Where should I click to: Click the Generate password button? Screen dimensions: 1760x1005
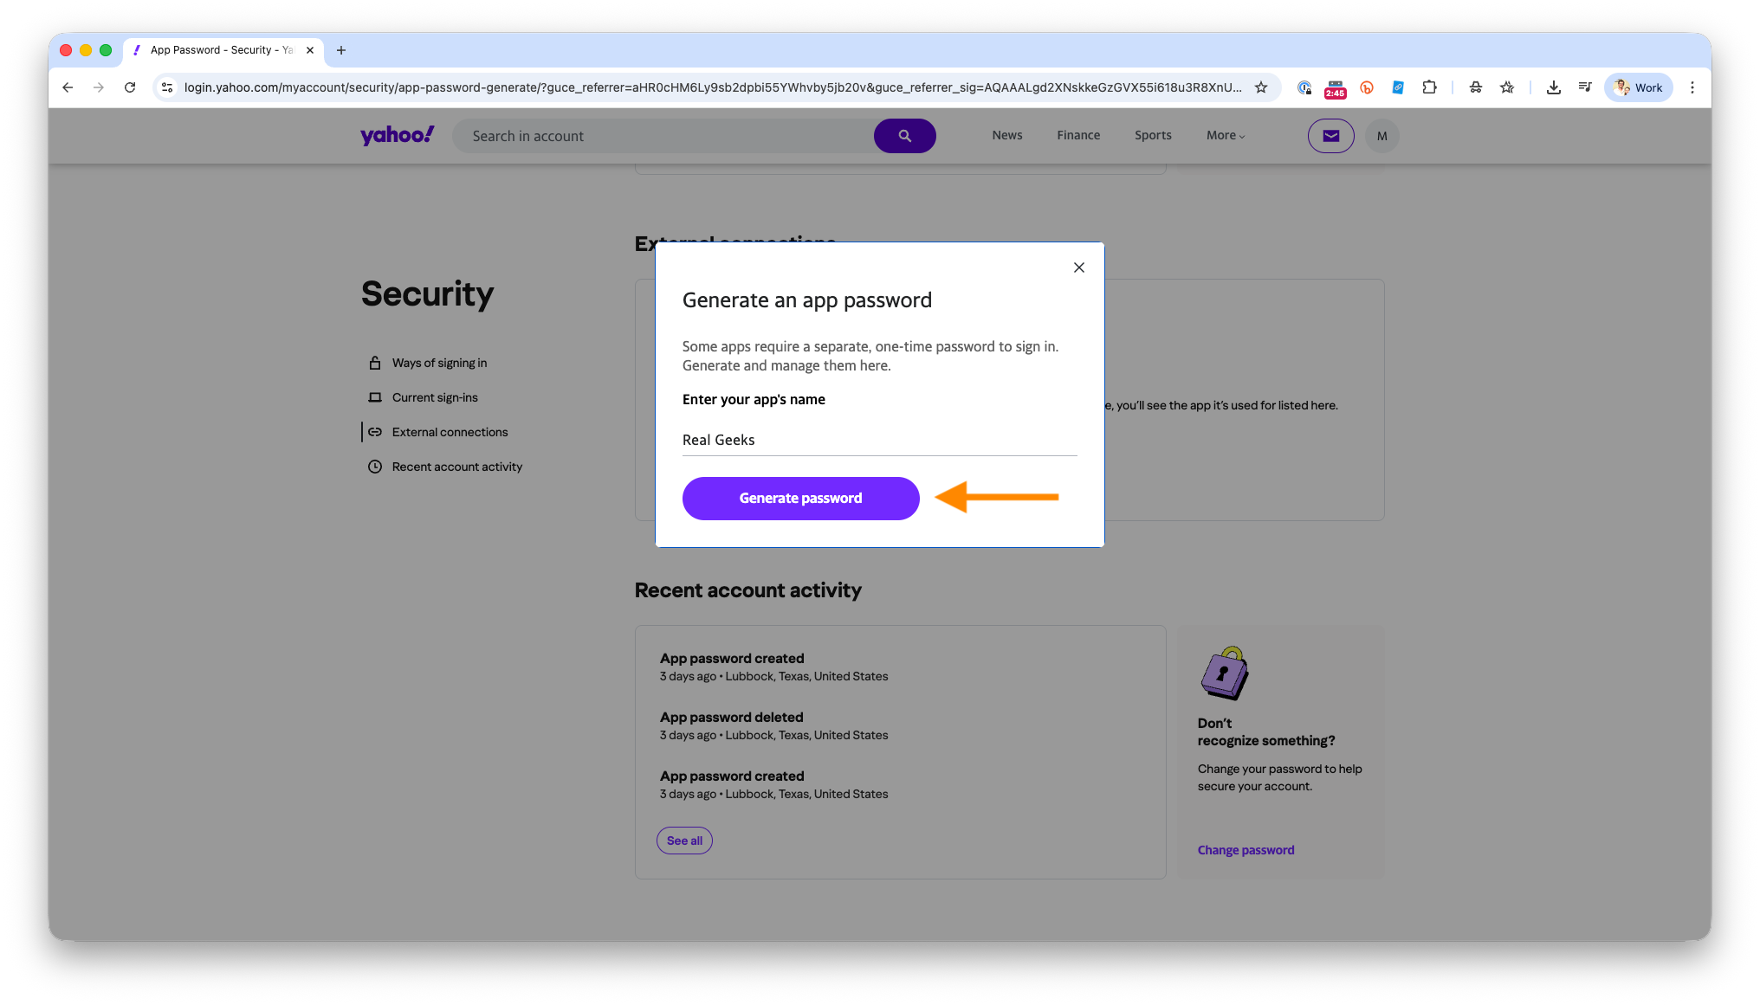800,499
